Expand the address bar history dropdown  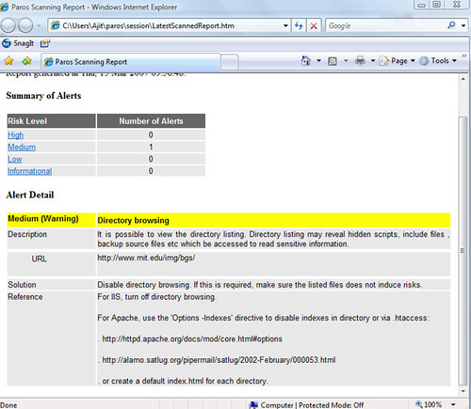click(x=285, y=25)
